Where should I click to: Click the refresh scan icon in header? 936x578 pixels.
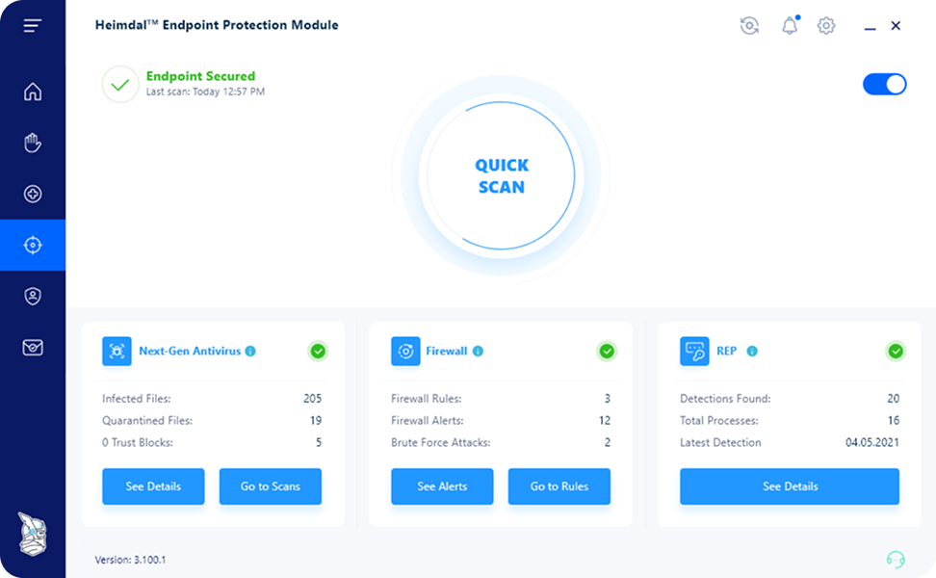tap(750, 26)
